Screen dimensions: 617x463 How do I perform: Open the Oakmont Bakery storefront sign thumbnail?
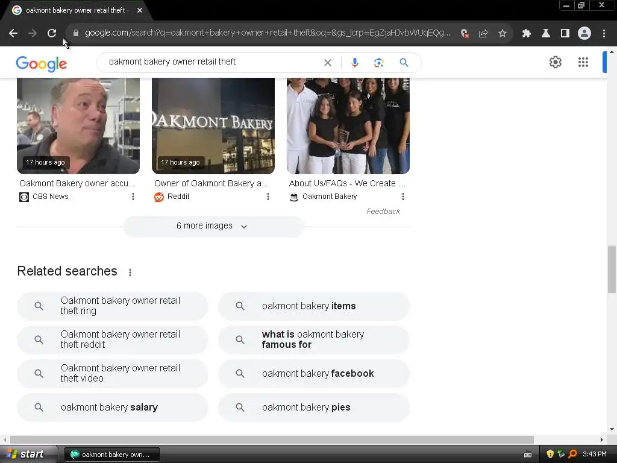point(213,125)
